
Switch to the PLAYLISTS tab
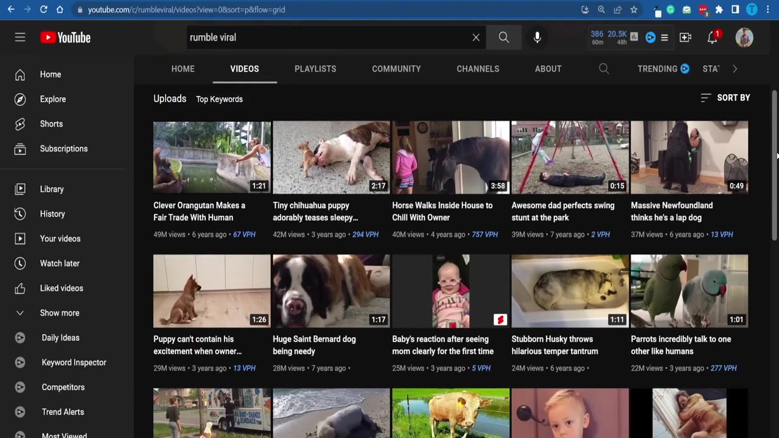coord(315,69)
